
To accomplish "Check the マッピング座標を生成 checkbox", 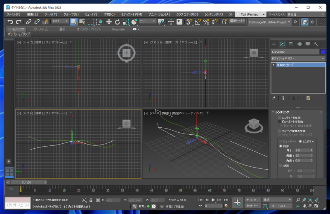I will tap(279, 131).
